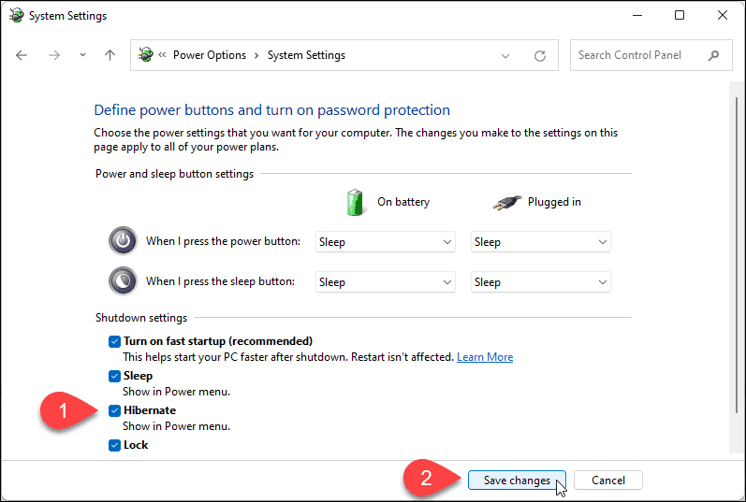Open sleep button On battery dropdown
Image resolution: width=746 pixels, height=502 pixels.
point(386,282)
